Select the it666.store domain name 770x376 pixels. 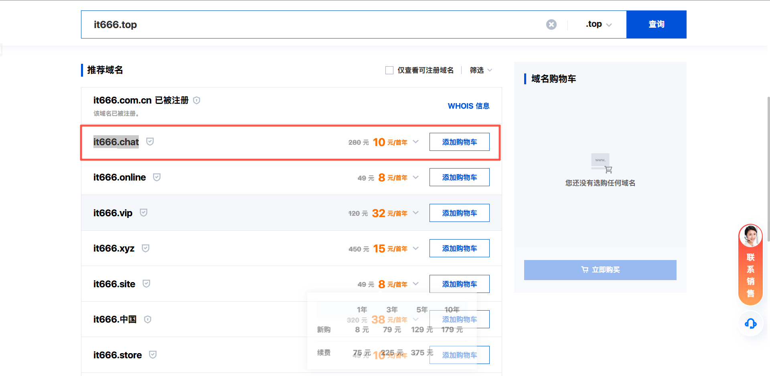pos(118,355)
